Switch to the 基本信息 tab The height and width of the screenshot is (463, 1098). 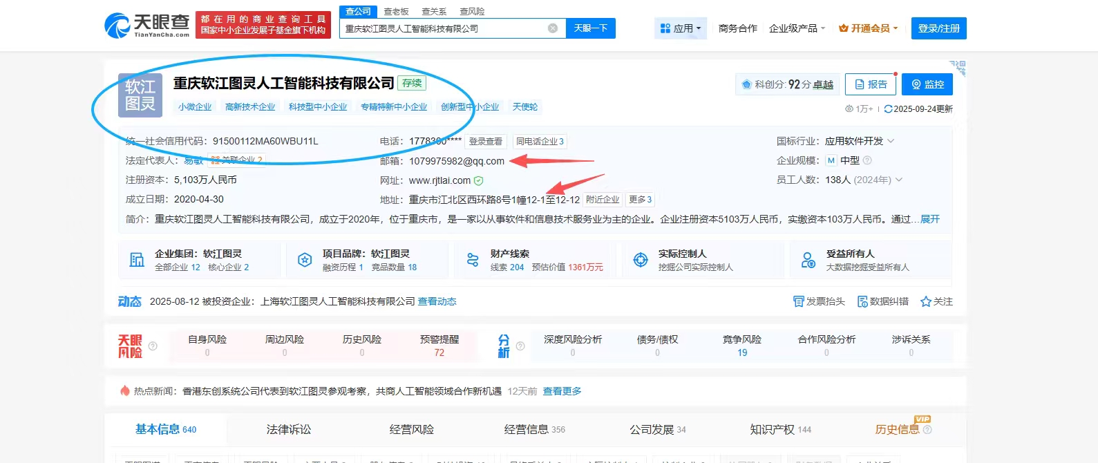166,429
